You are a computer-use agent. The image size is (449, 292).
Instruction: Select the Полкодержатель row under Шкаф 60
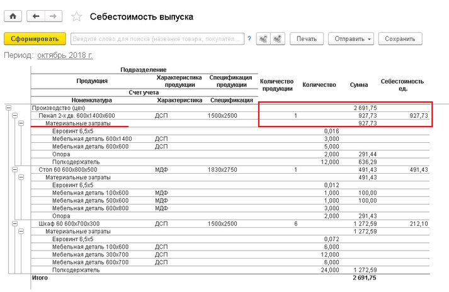pyautogui.click(x=76, y=269)
